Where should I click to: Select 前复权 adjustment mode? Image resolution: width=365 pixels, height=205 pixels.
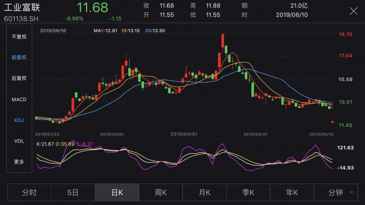pos(19,57)
